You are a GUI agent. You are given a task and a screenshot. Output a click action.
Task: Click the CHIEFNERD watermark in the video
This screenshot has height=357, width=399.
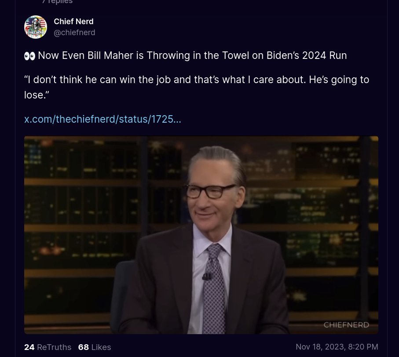(x=346, y=325)
